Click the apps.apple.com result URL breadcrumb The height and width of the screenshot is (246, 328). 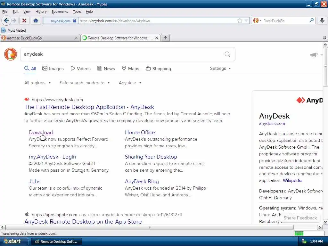[x=107, y=215]
